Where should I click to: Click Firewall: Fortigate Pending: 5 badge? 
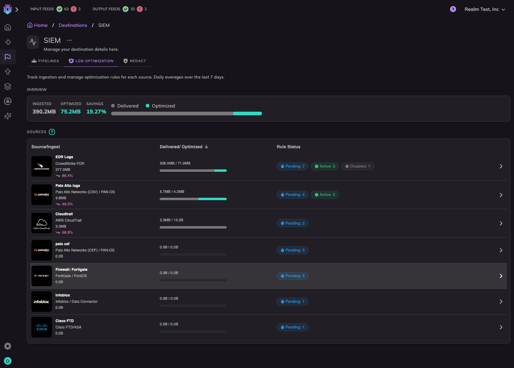point(292,276)
